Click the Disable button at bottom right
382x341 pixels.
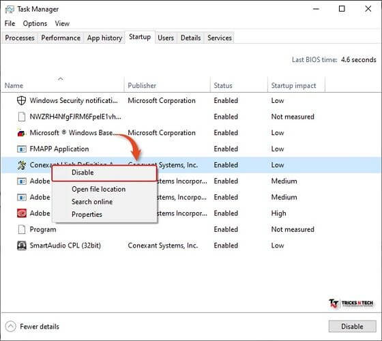[352, 327]
